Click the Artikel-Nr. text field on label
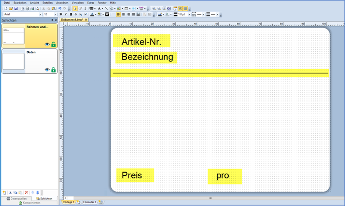This screenshot has width=345, height=206. [x=141, y=42]
